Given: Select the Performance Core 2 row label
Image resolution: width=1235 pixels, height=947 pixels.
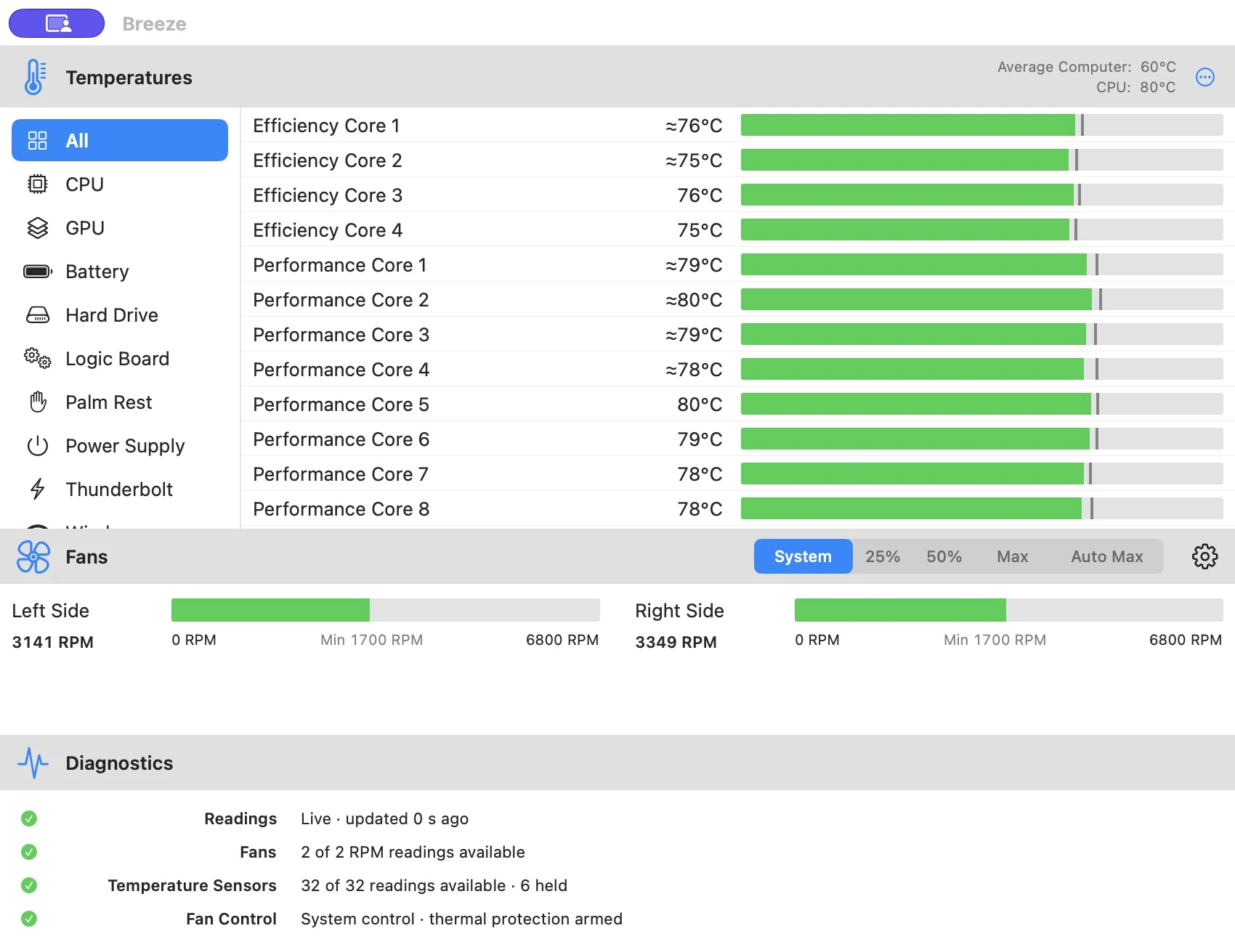Looking at the screenshot, I should (x=341, y=300).
